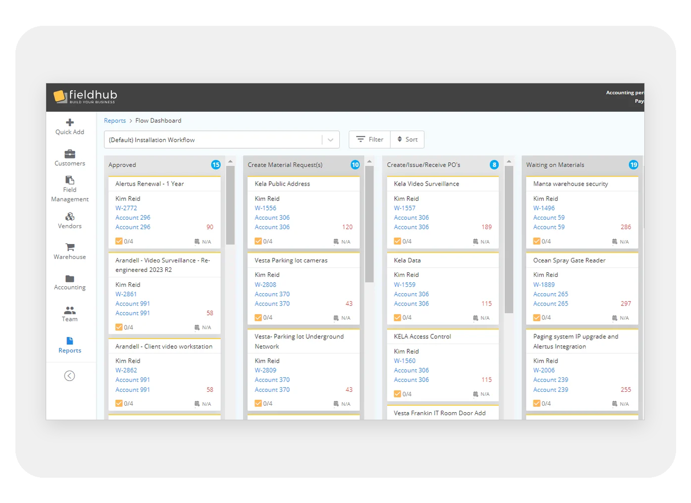Click the Quick Add plus icon
The height and width of the screenshot is (503, 691).
click(x=70, y=122)
